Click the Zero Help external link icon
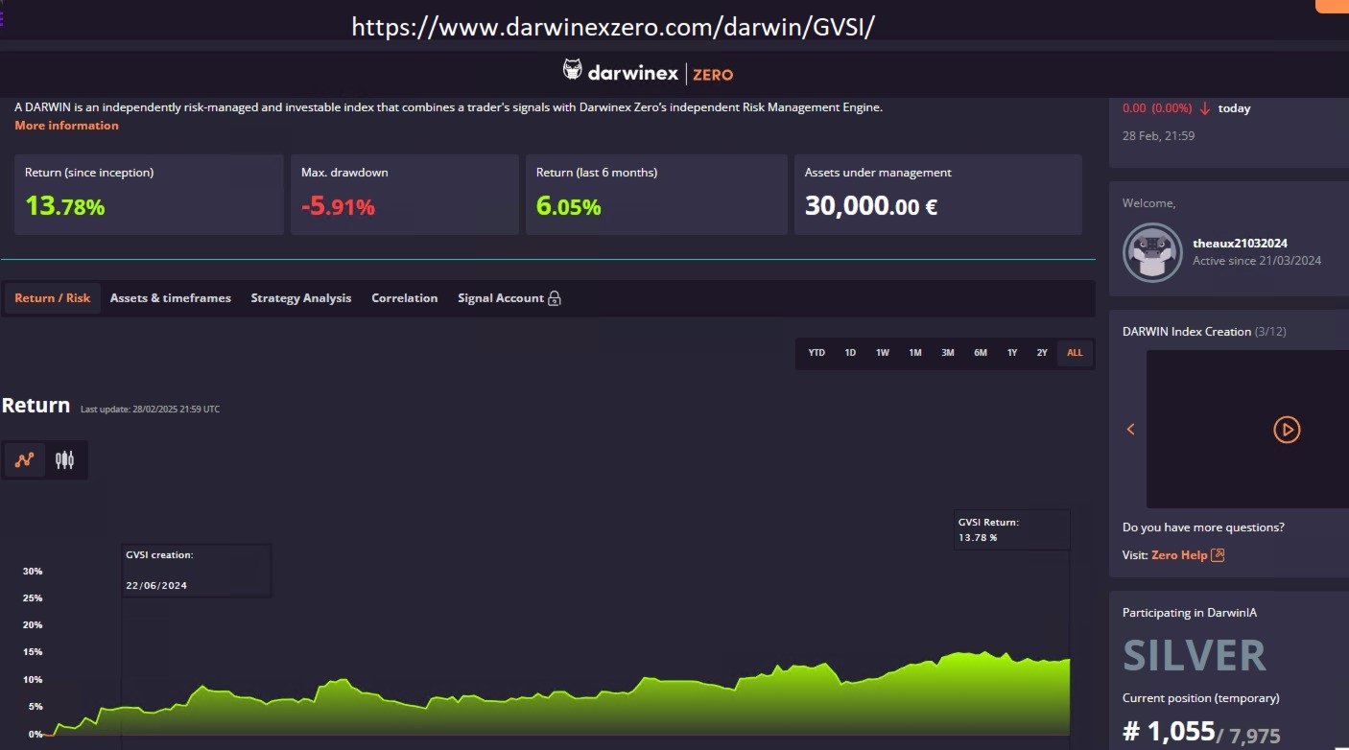 (1218, 554)
